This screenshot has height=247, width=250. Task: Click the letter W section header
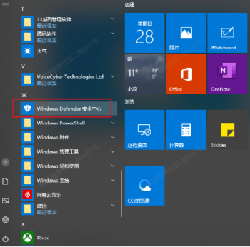pos(24,95)
